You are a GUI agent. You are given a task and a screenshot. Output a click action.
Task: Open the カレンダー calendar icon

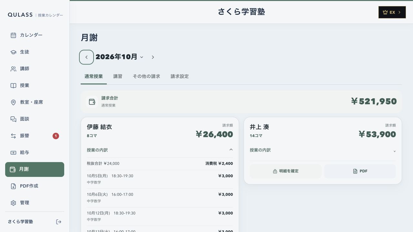click(x=13, y=35)
